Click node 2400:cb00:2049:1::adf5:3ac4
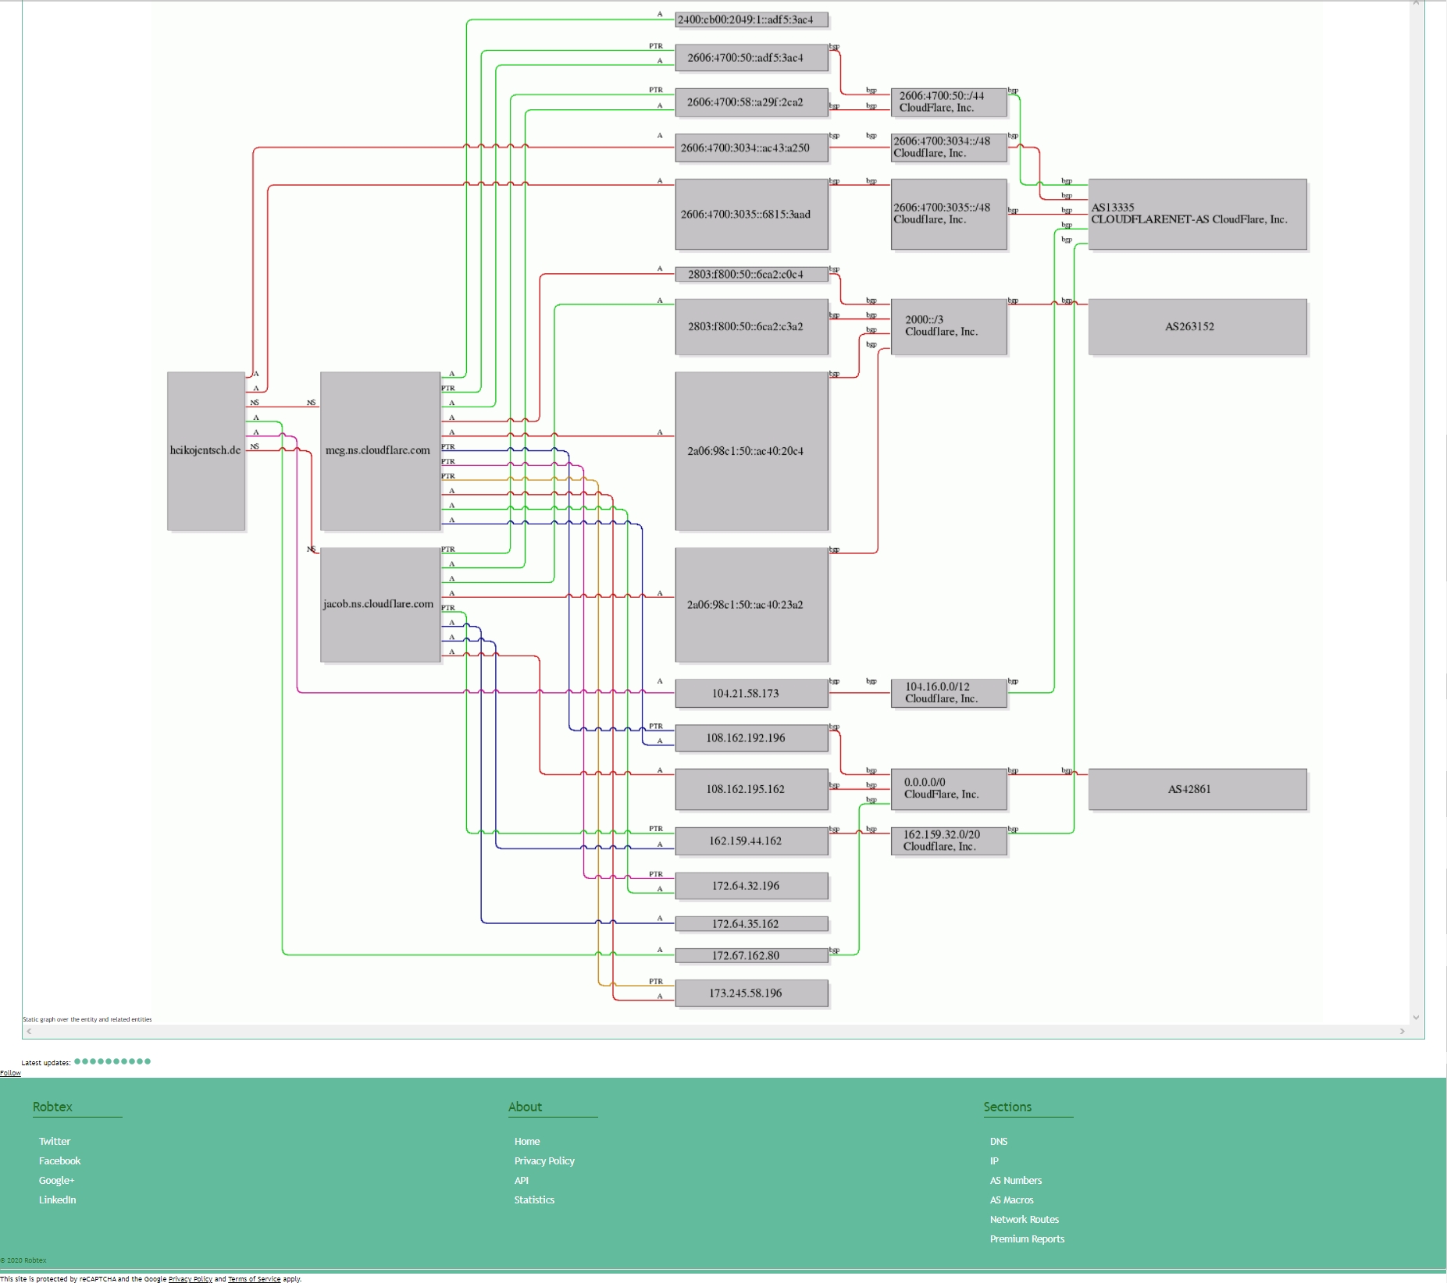Image resolution: width=1447 pixels, height=1283 pixels. click(751, 20)
